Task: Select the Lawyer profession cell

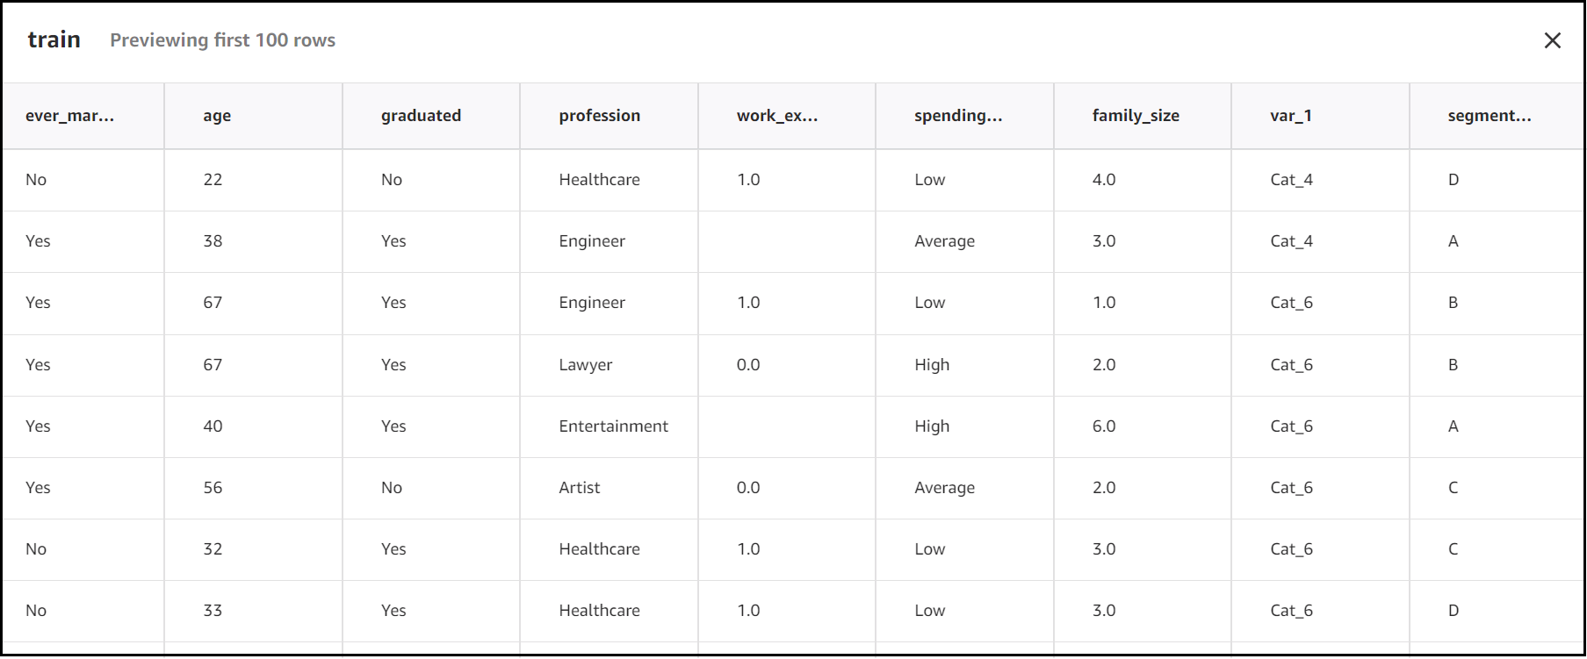Action: 585,365
